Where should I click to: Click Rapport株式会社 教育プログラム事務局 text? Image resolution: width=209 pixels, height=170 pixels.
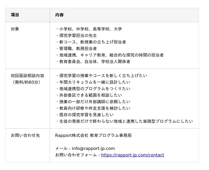click(93, 135)
